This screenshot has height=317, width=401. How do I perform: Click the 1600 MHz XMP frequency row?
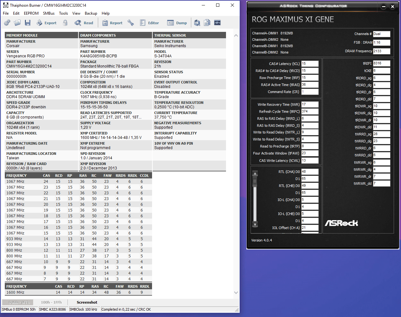[x=78, y=292]
